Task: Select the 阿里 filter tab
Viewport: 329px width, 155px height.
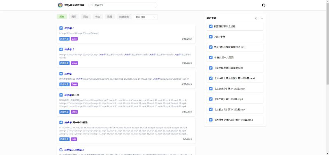Action: [x=74, y=17]
